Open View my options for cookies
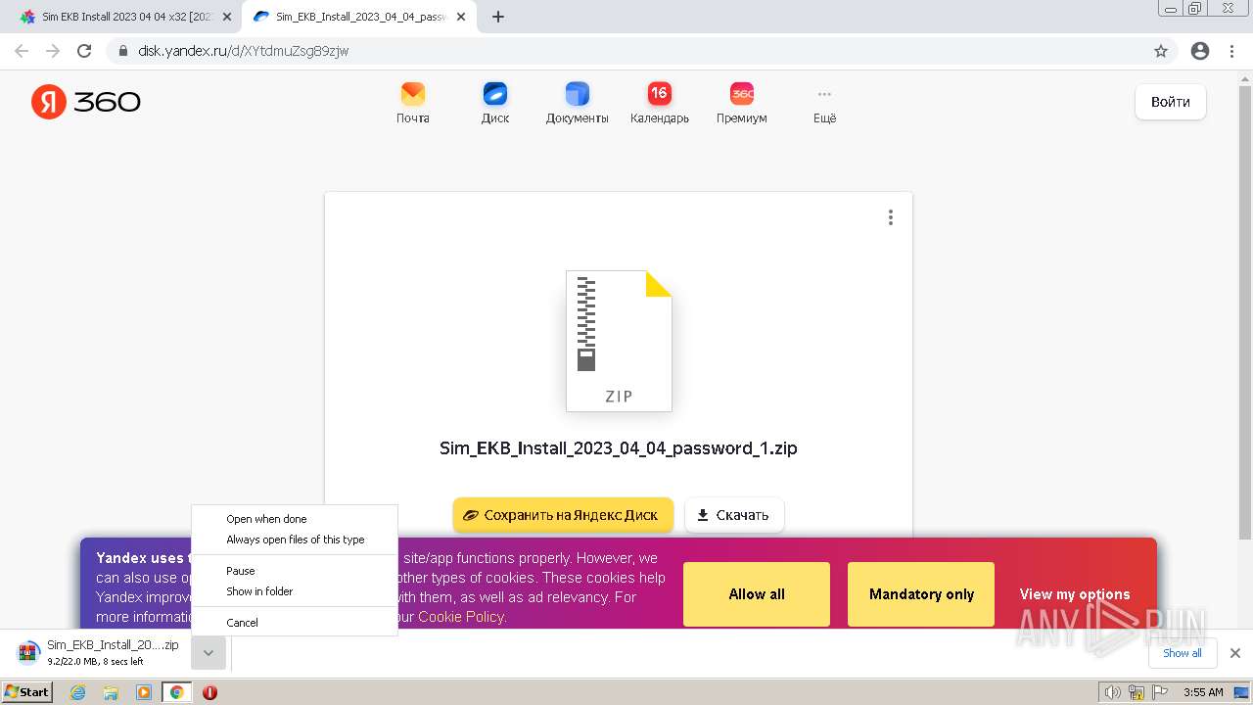The image size is (1253, 705). tap(1075, 594)
